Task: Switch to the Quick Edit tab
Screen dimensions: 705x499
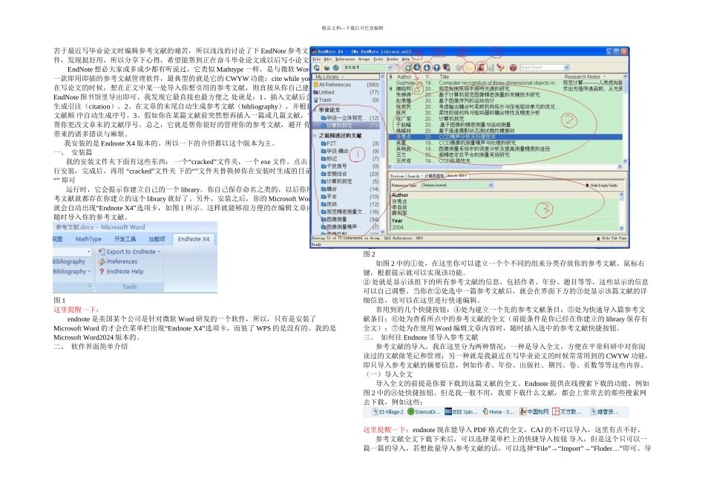Action: (x=457, y=175)
